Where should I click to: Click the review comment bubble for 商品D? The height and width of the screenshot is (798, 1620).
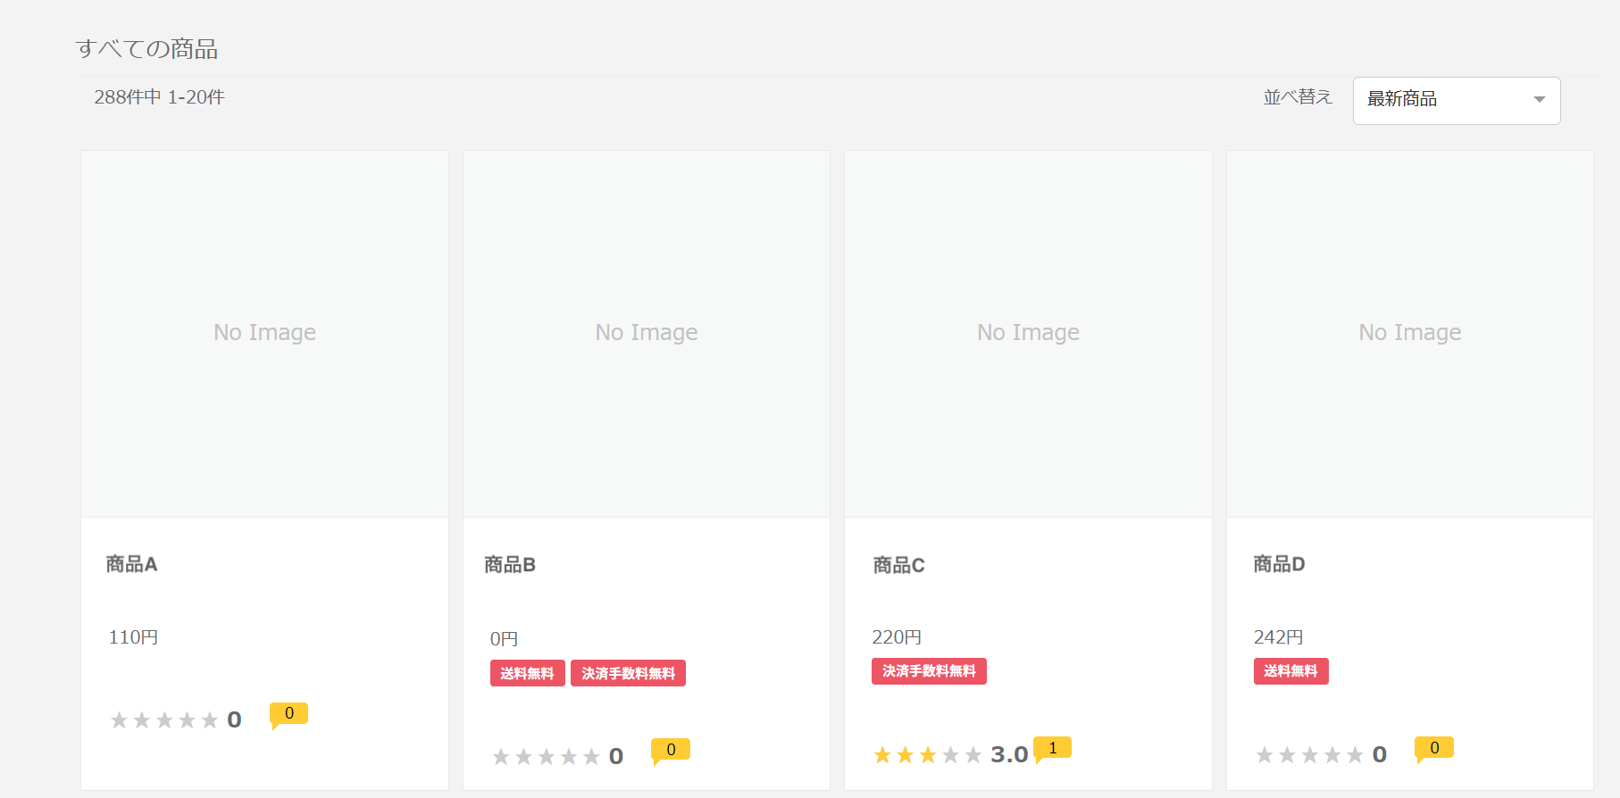click(1434, 749)
